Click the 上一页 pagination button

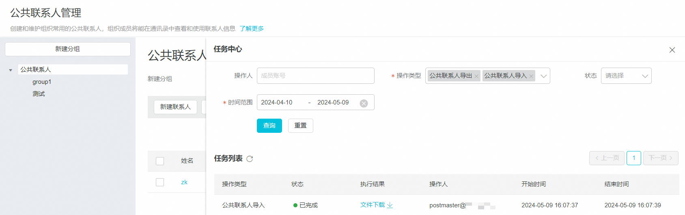607,158
